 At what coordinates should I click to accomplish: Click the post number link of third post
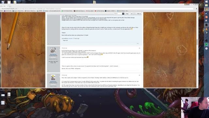click(139, 75)
